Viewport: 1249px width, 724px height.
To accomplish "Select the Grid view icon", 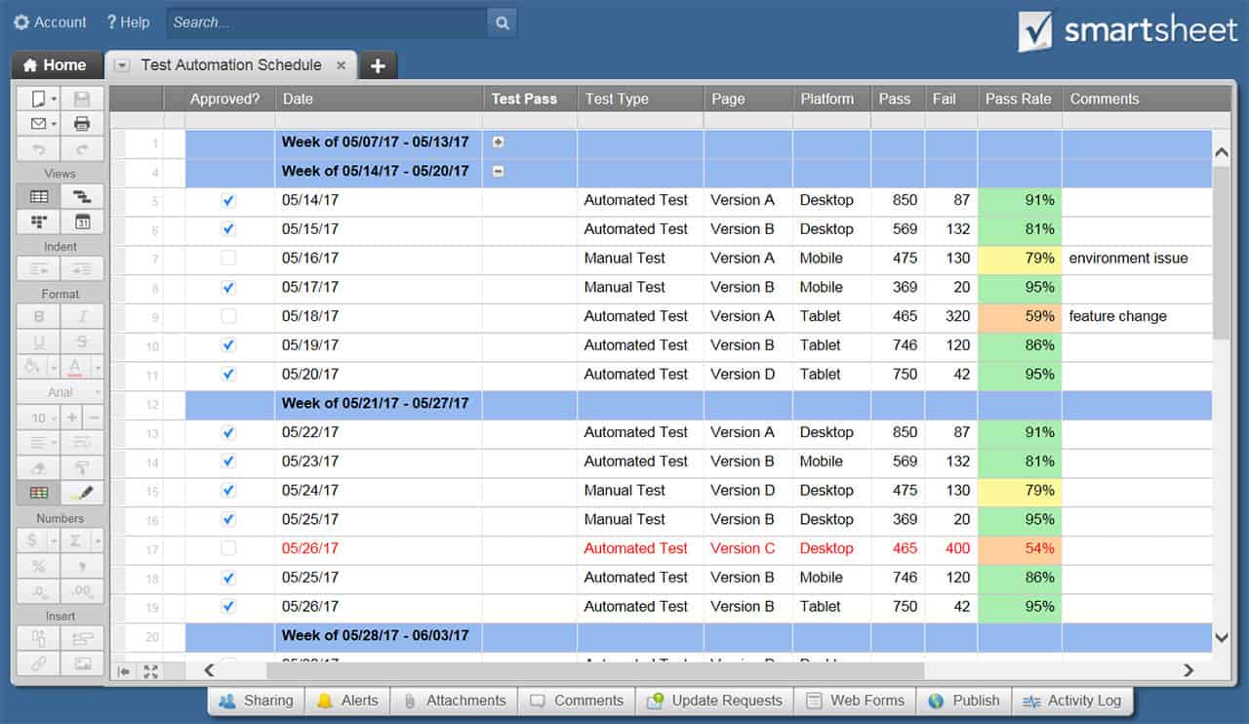I will 39,196.
